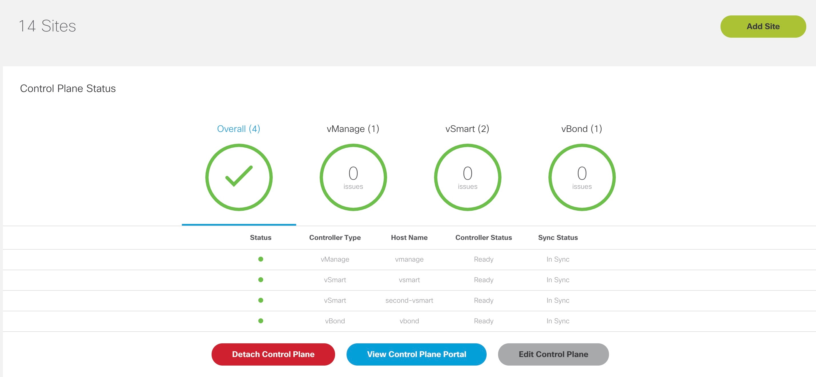The width and height of the screenshot is (816, 377).
Task: Click the Control Plane Status title
Action: tap(68, 88)
